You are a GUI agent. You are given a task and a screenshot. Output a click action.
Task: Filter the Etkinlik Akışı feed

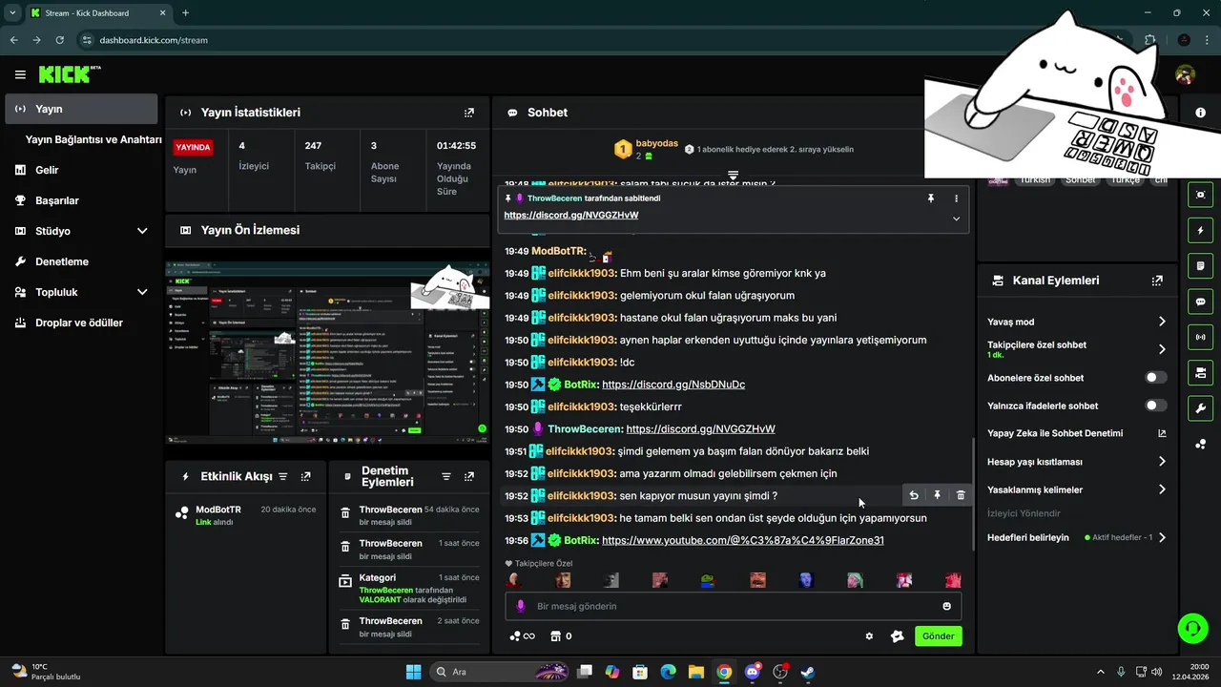point(283,476)
